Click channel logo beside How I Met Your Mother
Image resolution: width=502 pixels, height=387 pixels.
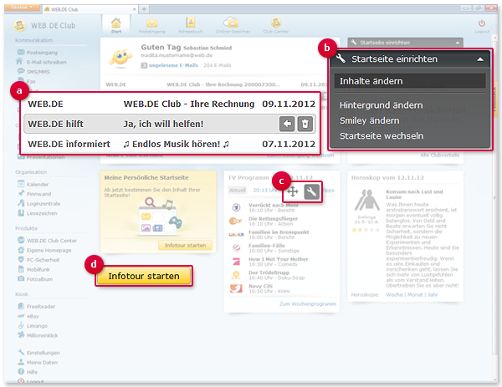click(x=236, y=262)
